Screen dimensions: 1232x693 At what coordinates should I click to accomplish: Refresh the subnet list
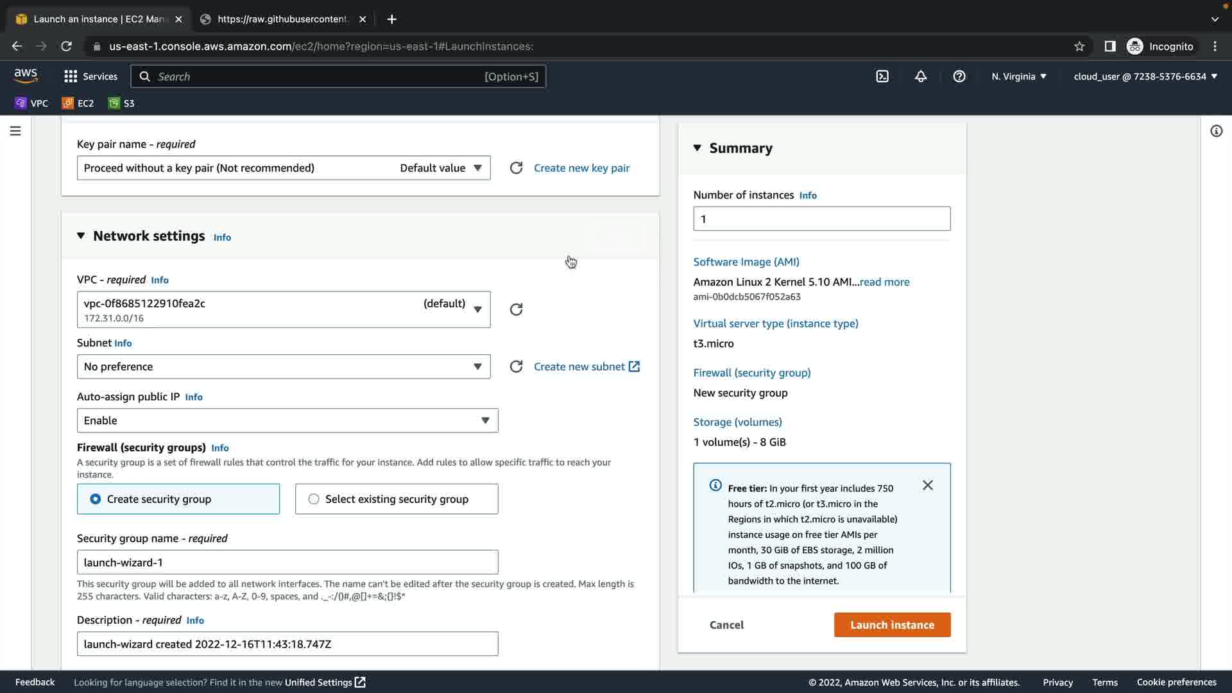(x=516, y=366)
